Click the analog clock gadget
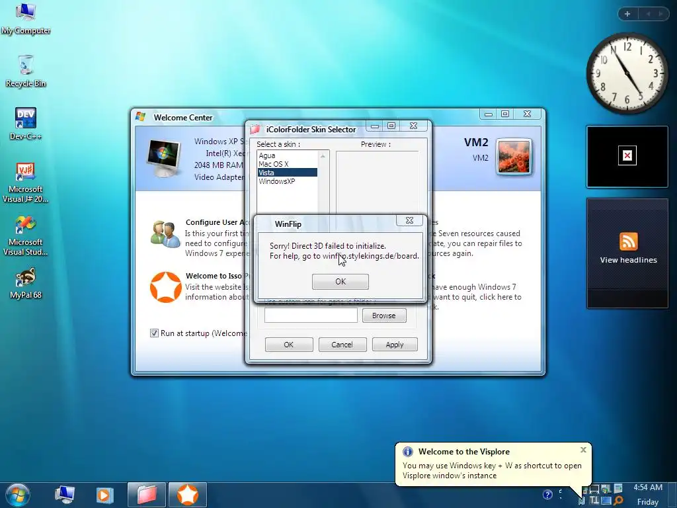The image size is (677, 508). [627, 73]
